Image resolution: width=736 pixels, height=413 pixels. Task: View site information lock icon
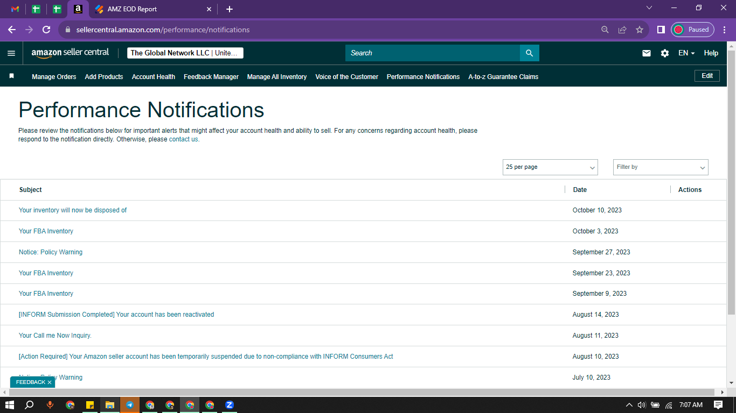pyautogui.click(x=68, y=30)
